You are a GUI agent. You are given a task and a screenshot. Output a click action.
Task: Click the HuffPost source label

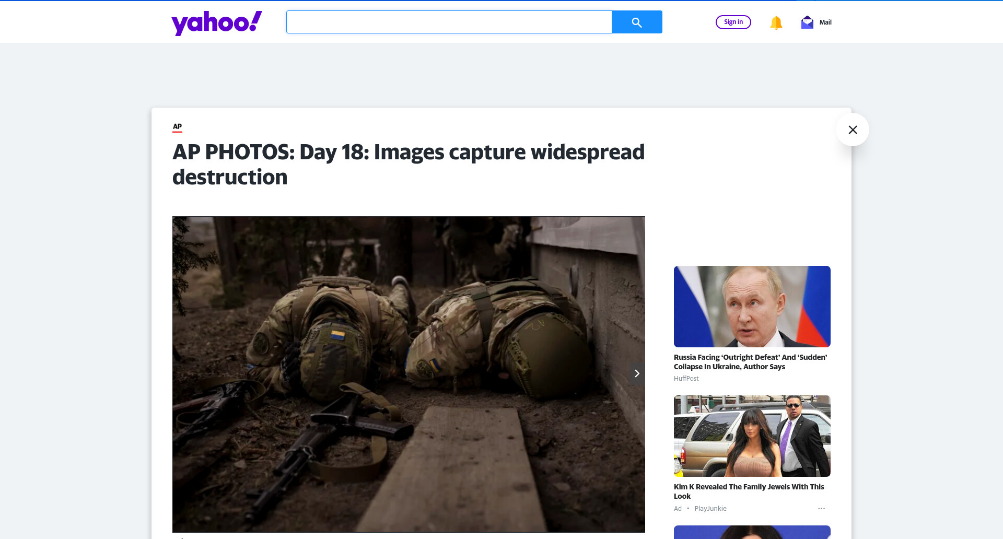click(686, 379)
